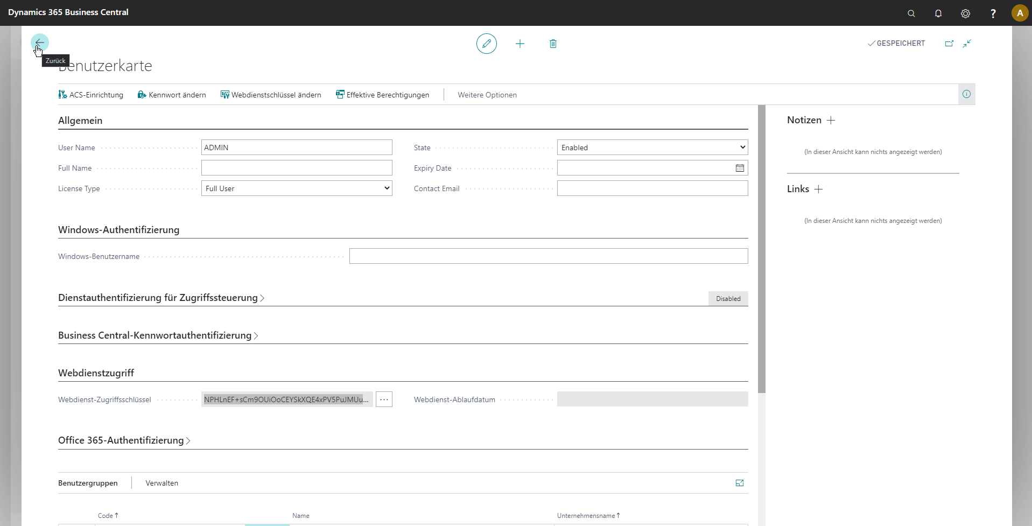Click the page vertical scrollbar
Viewport: 1032px width, 526px height.
pos(761,248)
